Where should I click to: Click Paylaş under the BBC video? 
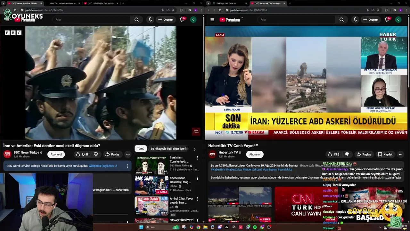(112, 154)
